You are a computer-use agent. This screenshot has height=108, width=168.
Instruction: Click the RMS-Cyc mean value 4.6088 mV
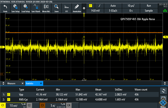[x=101, y=100]
